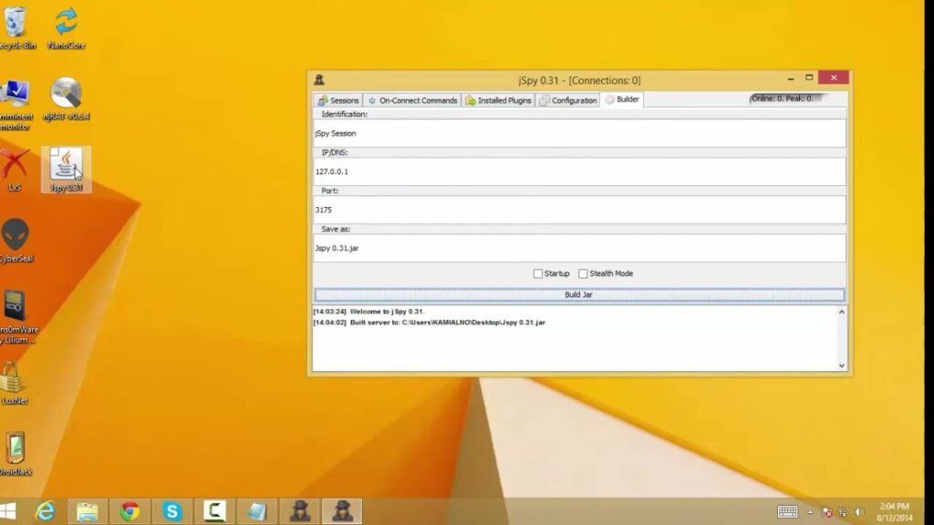Open the volume tray icon
The image size is (934, 525).
[859, 512]
